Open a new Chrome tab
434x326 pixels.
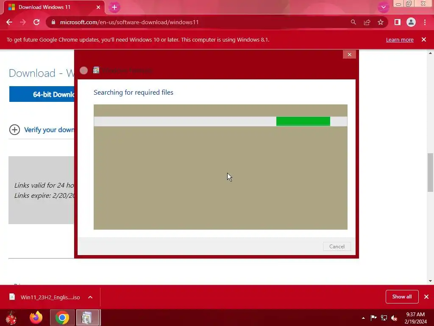point(114,7)
